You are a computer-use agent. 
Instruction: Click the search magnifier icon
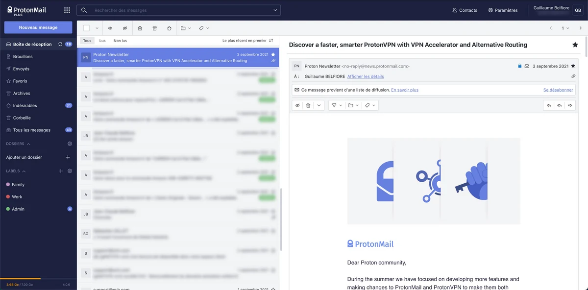point(84,10)
